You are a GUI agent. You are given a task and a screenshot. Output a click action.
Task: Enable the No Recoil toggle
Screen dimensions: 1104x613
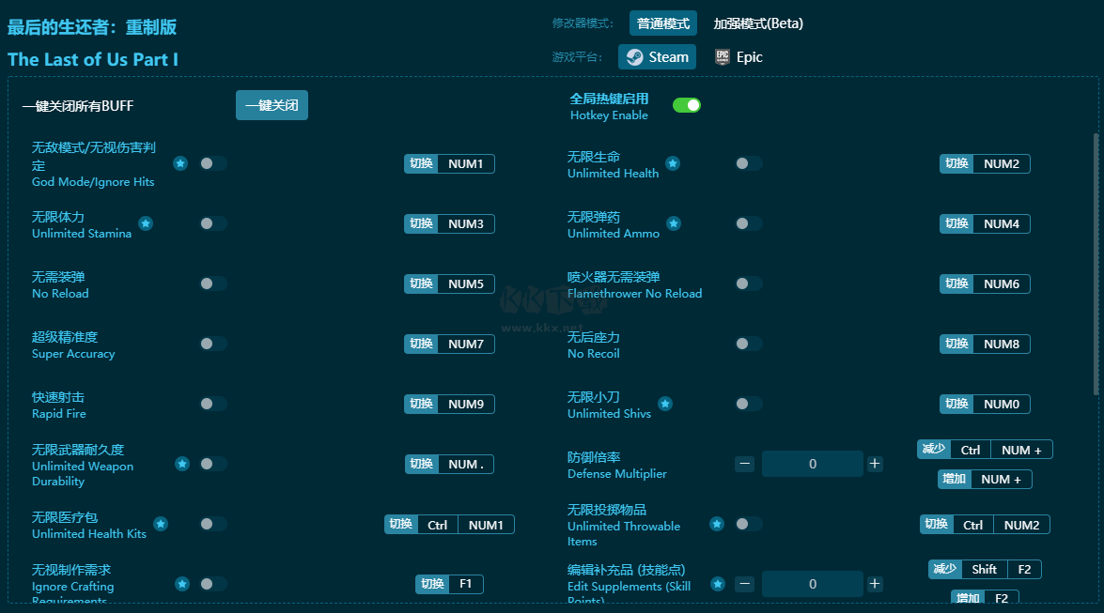(749, 344)
